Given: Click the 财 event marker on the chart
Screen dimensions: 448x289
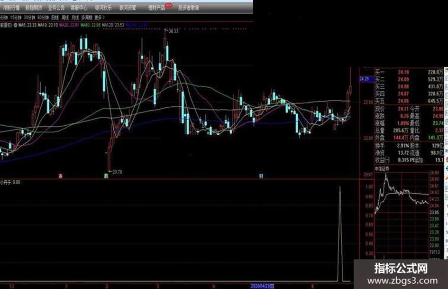Looking at the screenshot, I should tap(261, 176).
